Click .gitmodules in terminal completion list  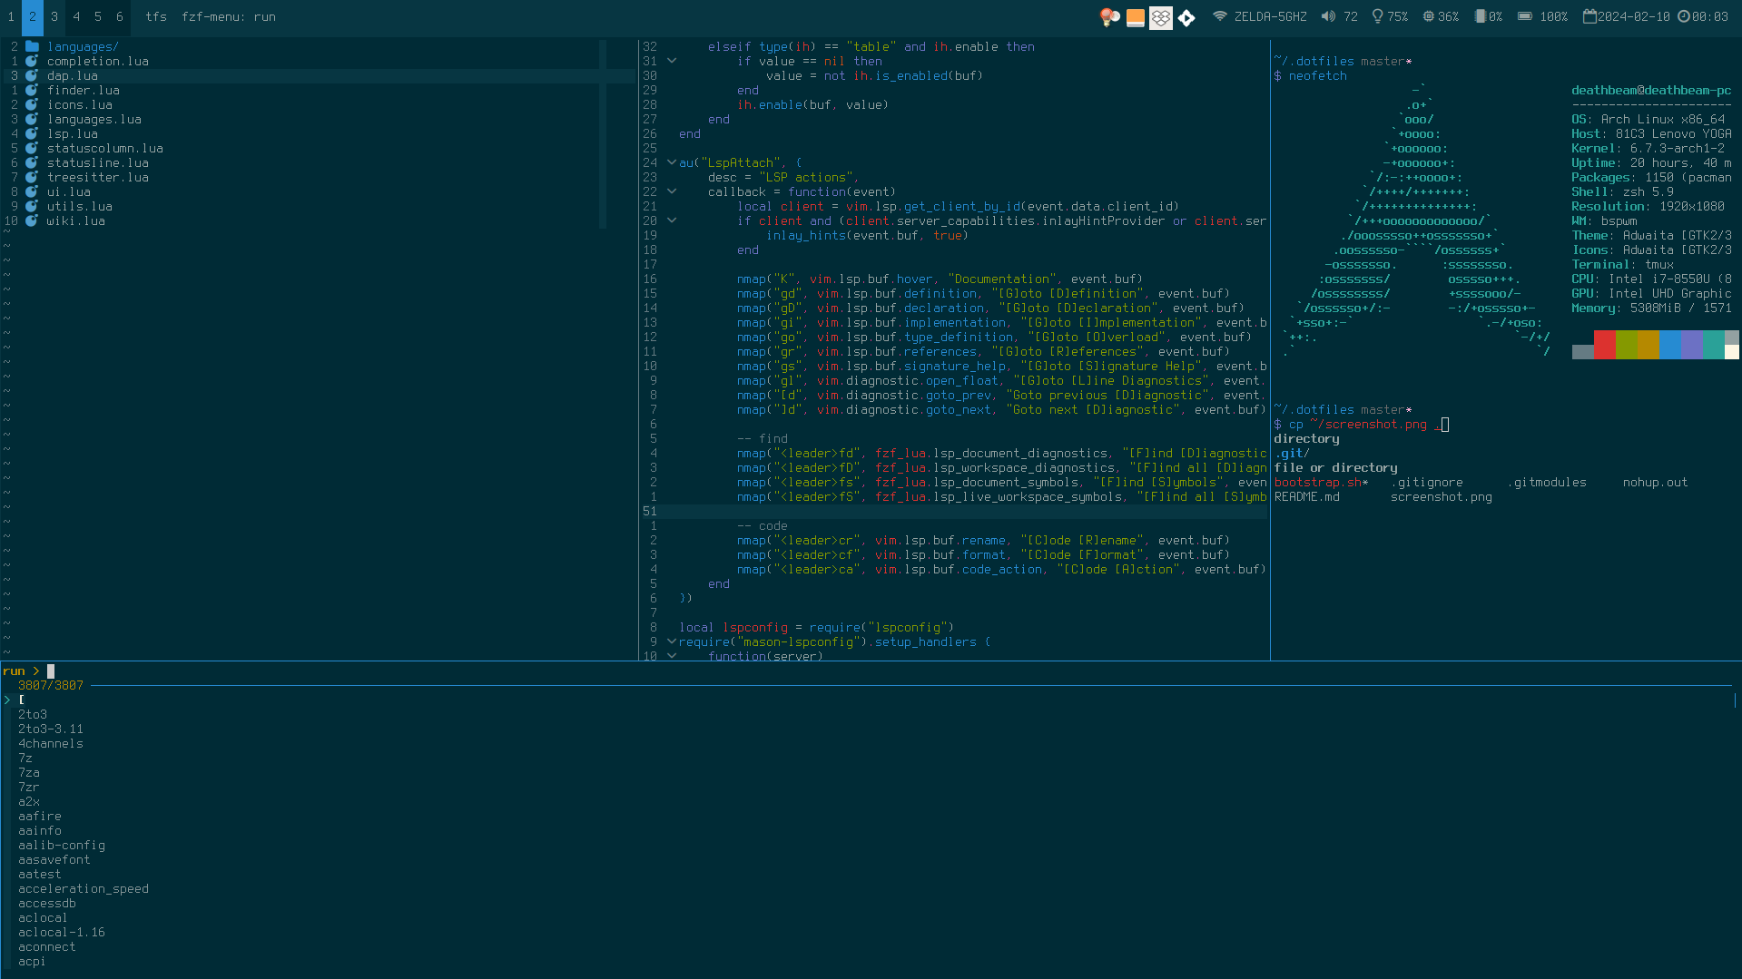pyautogui.click(x=1547, y=482)
